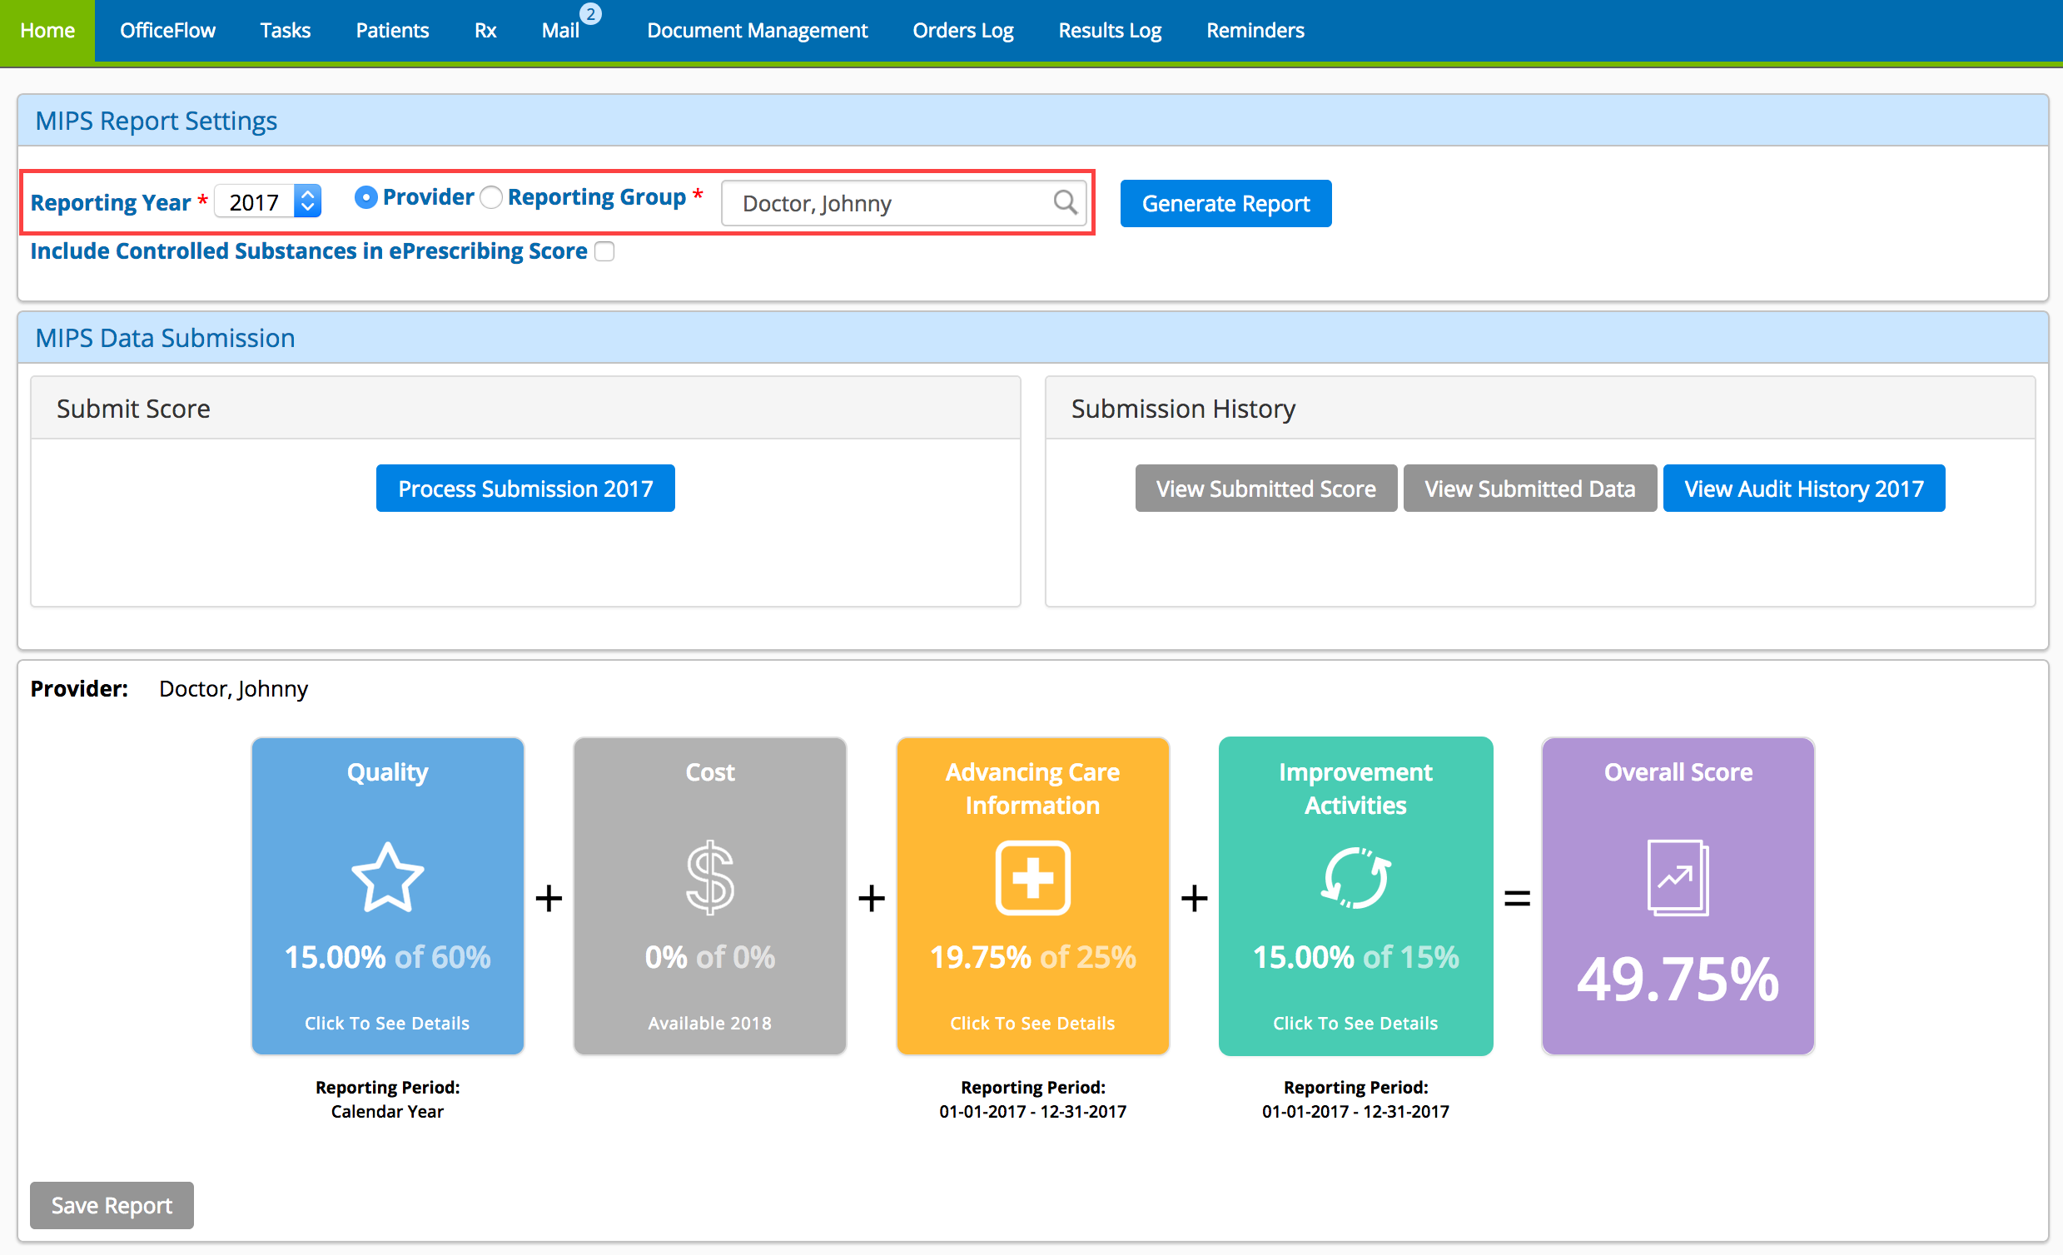
Task: Click the Advancing Care Information plus icon
Action: pos(1032,876)
